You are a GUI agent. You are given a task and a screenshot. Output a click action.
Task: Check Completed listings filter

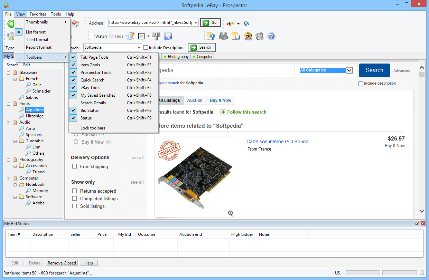74,199
